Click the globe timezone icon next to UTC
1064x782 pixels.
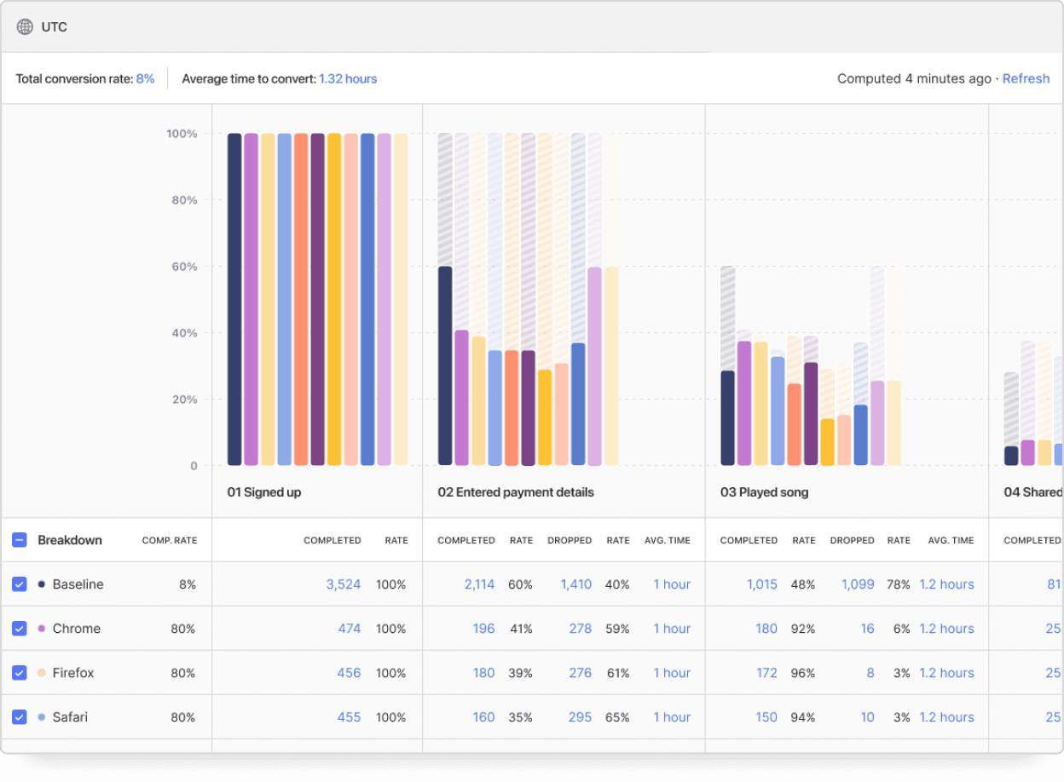coord(24,26)
